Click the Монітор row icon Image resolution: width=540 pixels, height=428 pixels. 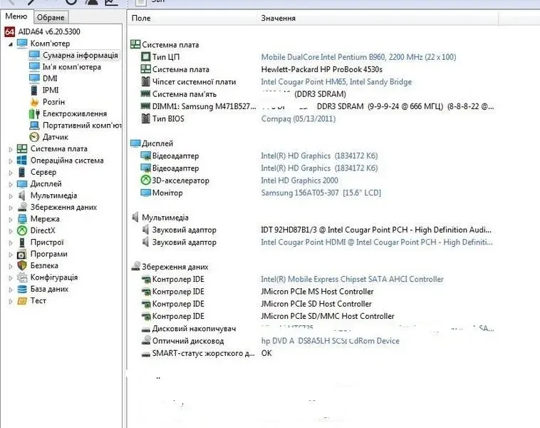[x=145, y=193]
